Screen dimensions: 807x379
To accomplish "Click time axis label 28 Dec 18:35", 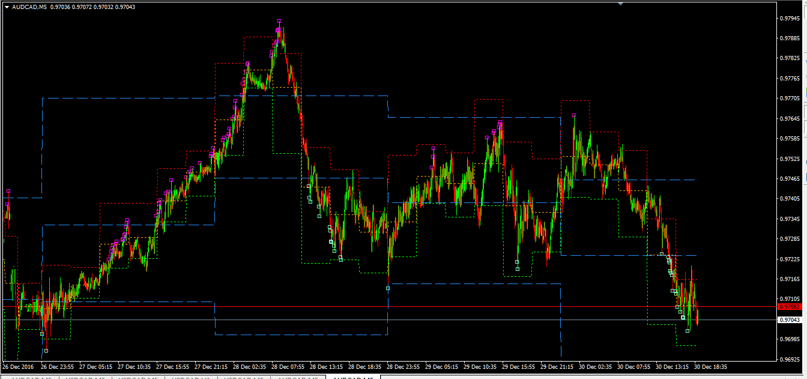I will (365, 366).
